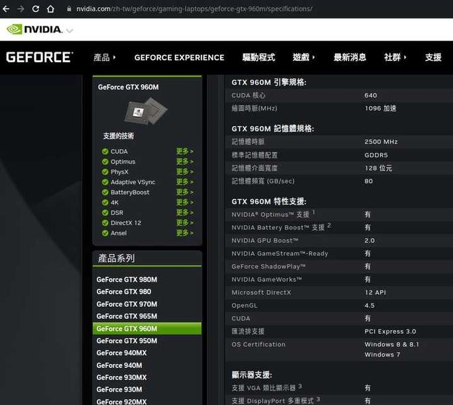This screenshot has width=453, height=405.
Task: Click the browser forward arrow
Action: click(x=21, y=9)
